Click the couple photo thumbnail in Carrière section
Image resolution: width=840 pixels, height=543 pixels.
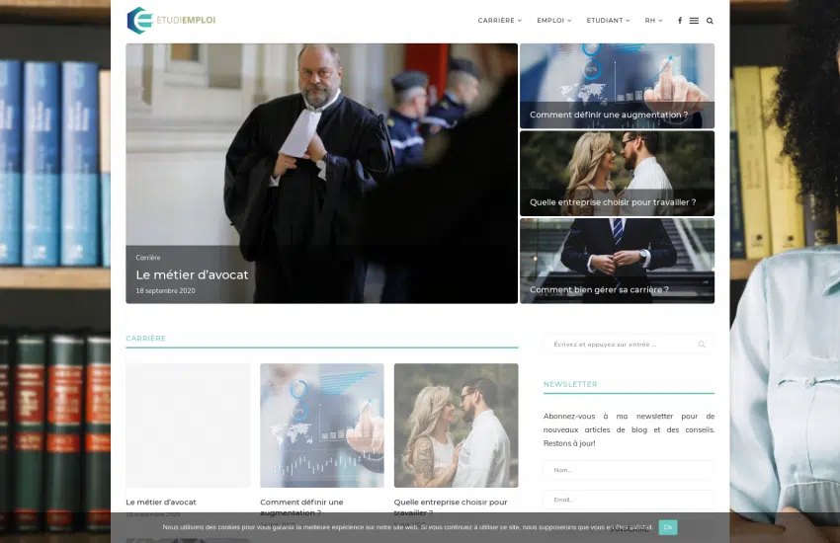pyautogui.click(x=456, y=425)
